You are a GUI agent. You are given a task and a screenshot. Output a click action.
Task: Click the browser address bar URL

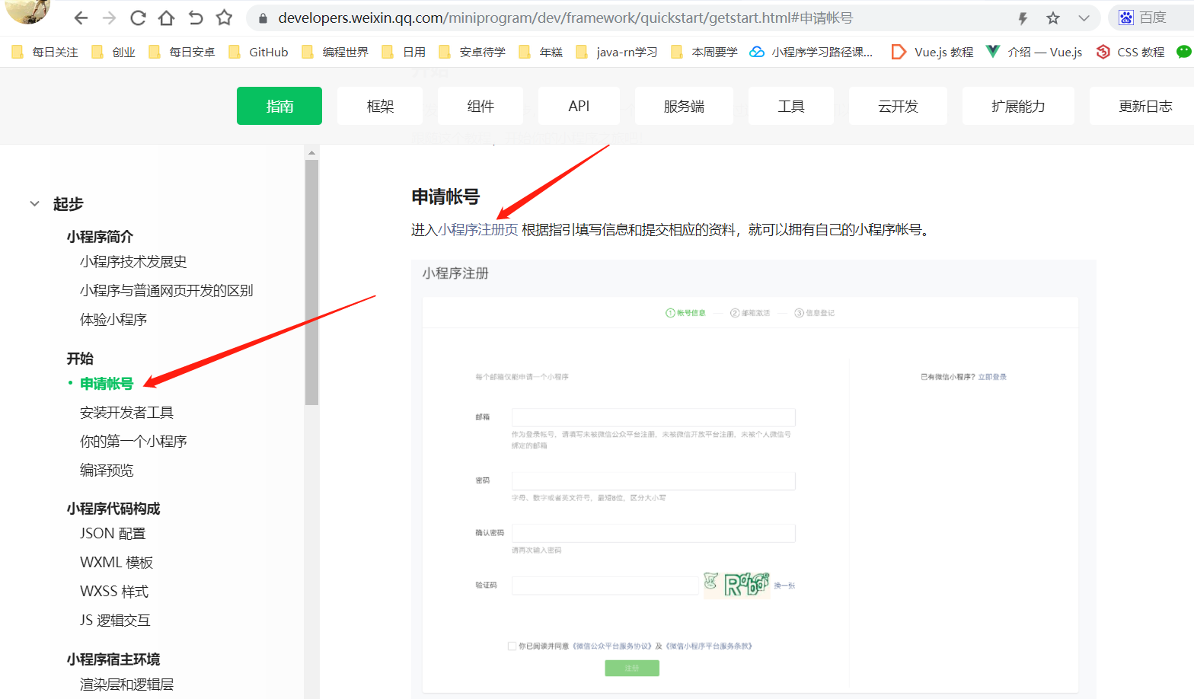[x=565, y=18]
